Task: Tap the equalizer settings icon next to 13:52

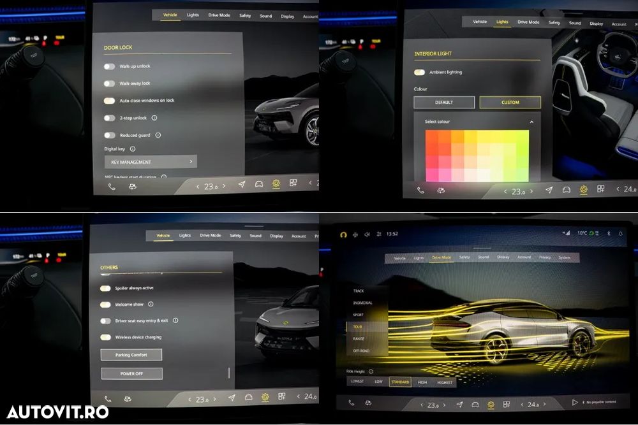Action: click(379, 234)
